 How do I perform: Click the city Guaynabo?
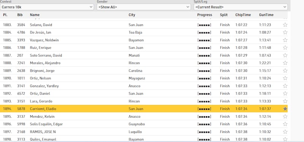(x=137, y=124)
